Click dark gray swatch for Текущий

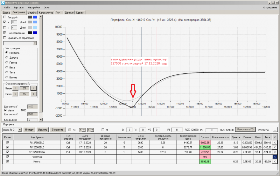point(30,17)
